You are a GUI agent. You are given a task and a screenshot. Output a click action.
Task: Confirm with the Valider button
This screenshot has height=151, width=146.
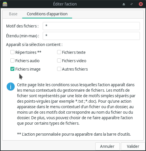pyautogui.click(x=133, y=146)
